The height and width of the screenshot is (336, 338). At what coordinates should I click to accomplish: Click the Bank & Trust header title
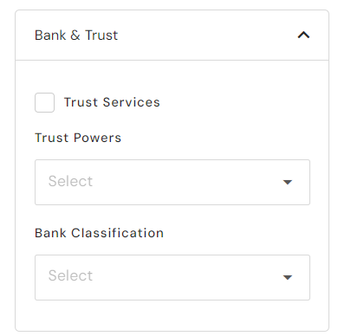pos(76,36)
